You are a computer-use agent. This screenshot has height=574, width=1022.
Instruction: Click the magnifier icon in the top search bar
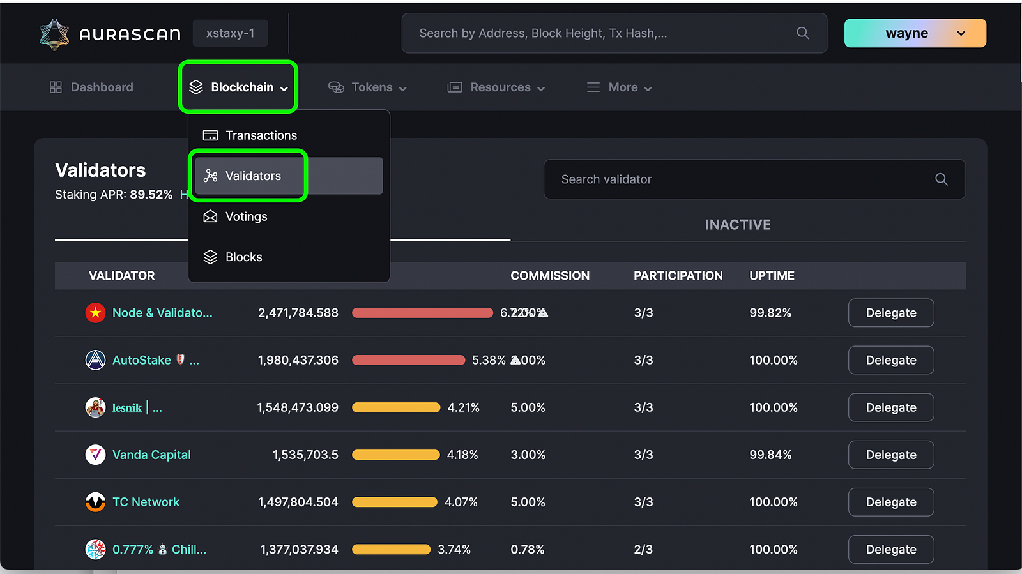[803, 33]
